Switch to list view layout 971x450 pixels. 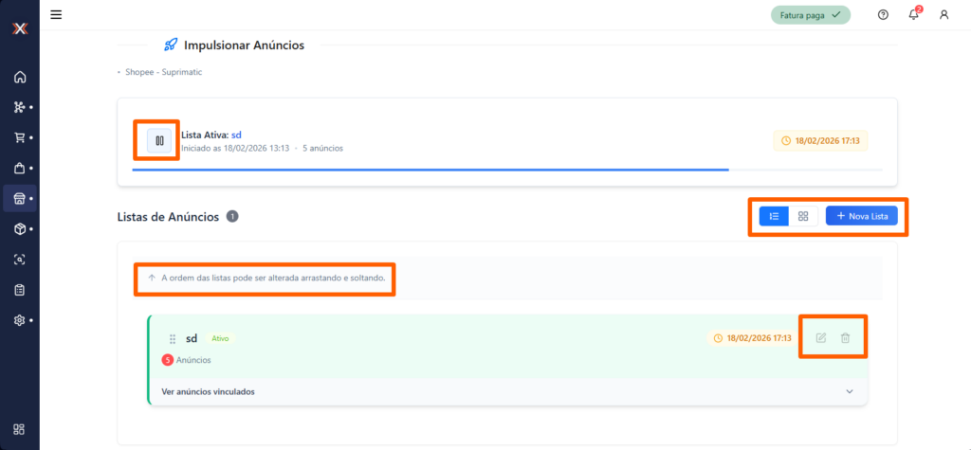[774, 216]
